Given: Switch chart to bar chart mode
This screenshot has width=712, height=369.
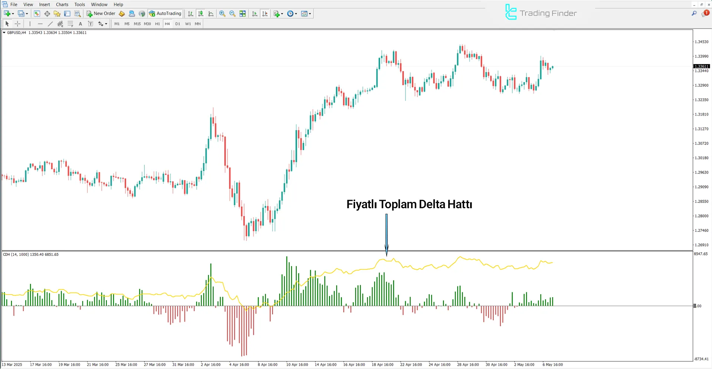Looking at the screenshot, I should [x=190, y=14].
